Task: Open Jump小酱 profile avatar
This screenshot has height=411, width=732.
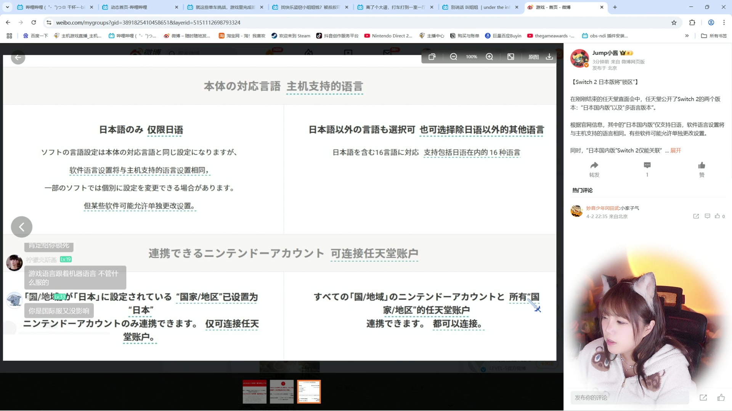Action: [x=579, y=58]
